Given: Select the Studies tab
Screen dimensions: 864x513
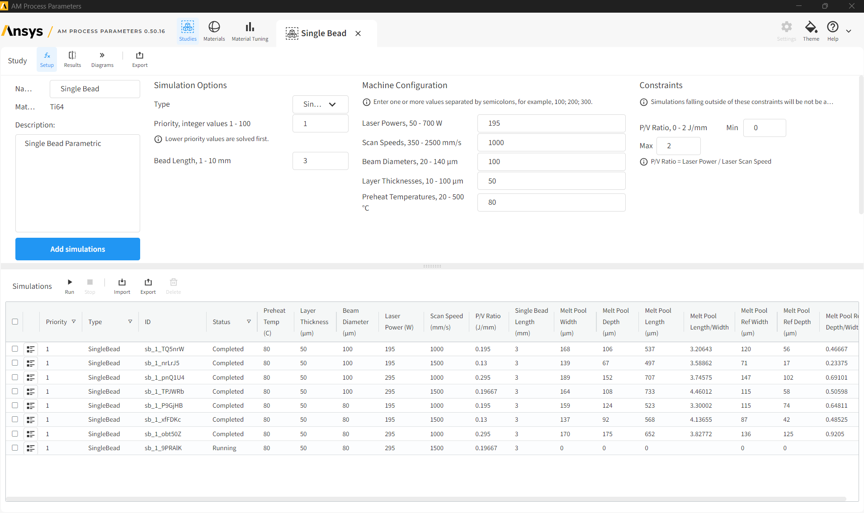Looking at the screenshot, I should coord(188,31).
